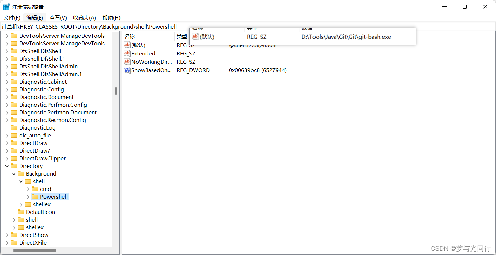Click the NoWorkingDir string value icon
Viewport: 496px width, 255px height.
(x=127, y=62)
